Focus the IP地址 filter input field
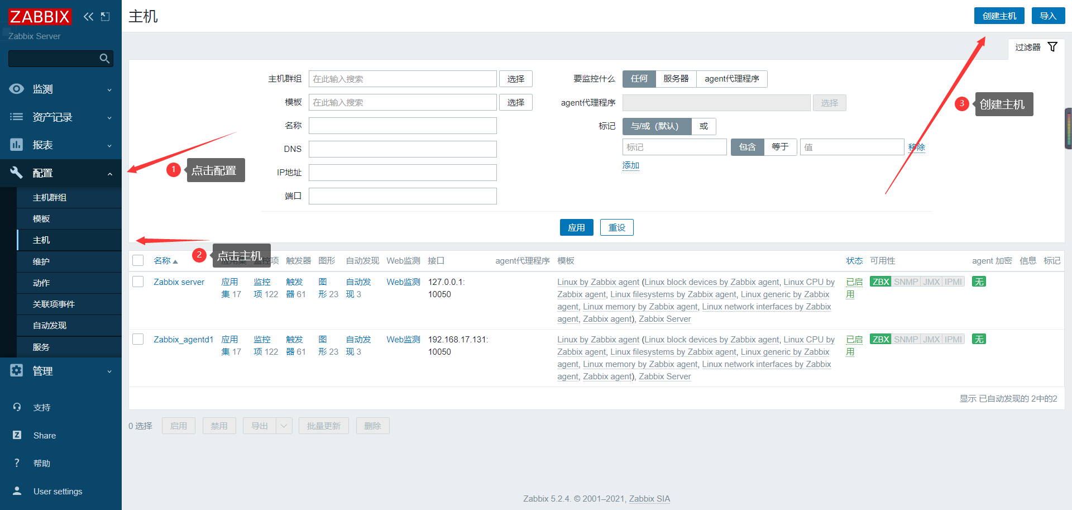 click(x=403, y=173)
